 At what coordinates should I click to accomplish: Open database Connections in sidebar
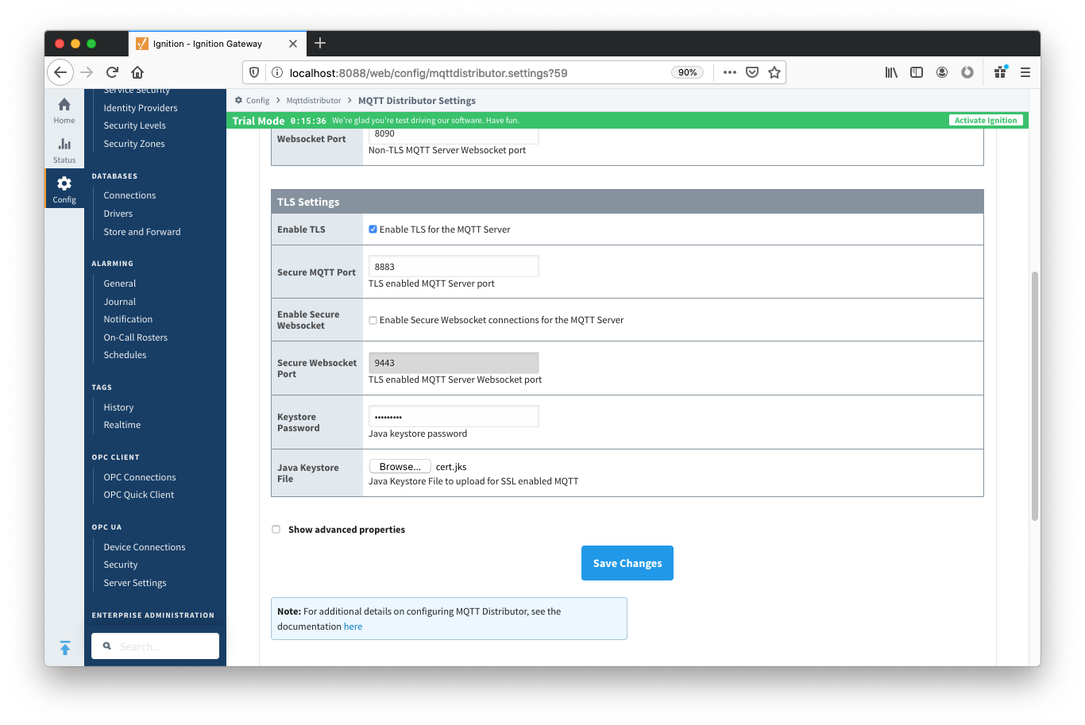tap(129, 195)
